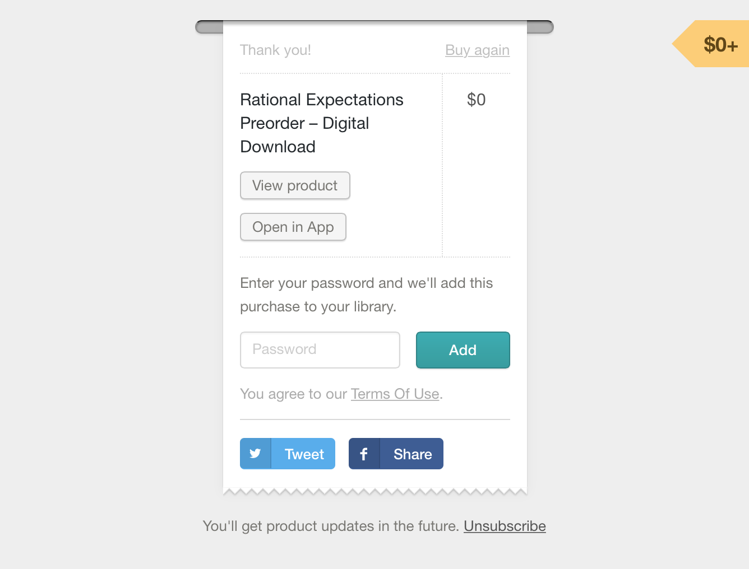Click the gray rod above the receipt
Screen dimensions: 749x569
coord(374,26)
